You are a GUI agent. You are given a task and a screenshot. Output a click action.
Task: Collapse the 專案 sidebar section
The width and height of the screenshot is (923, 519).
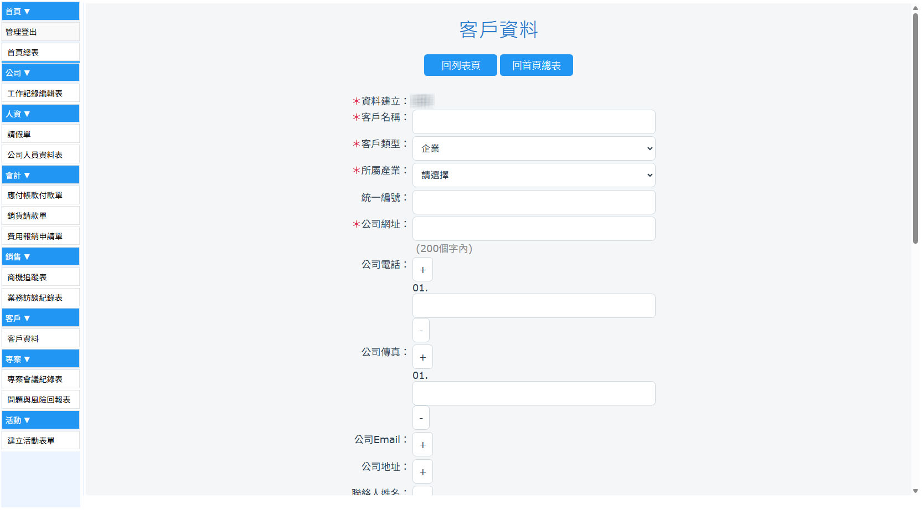tap(40, 359)
